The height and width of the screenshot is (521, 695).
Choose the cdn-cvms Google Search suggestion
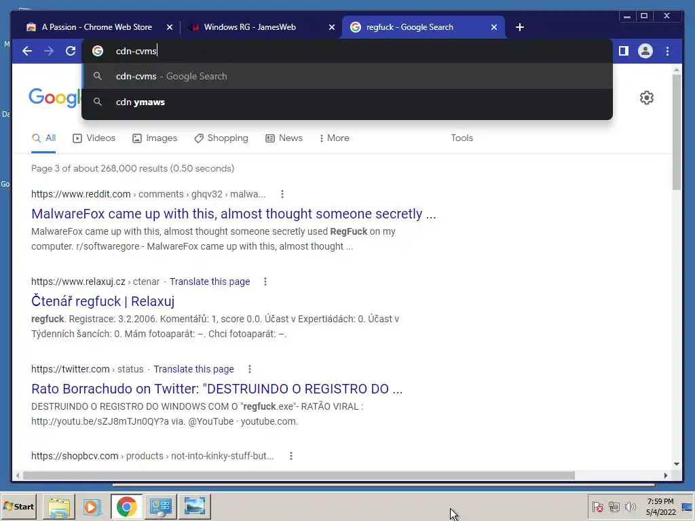347,76
